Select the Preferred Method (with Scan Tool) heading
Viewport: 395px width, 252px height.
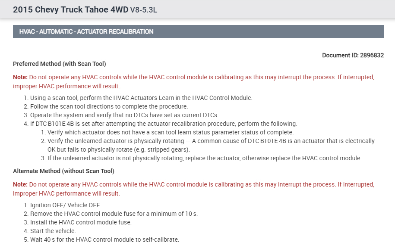tap(60, 64)
